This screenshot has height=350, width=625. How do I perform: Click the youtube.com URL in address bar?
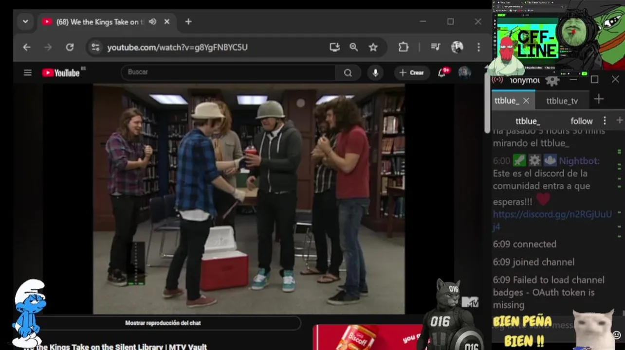tap(177, 47)
